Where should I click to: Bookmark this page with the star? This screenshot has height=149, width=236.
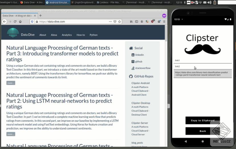tap(120, 22)
